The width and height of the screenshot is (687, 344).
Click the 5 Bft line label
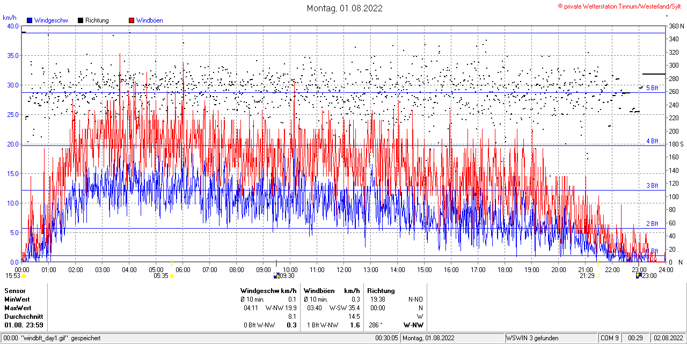[x=652, y=87]
